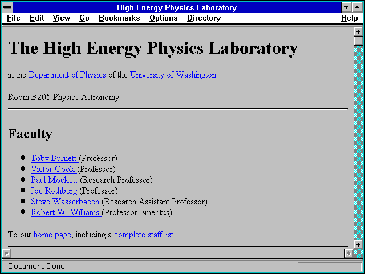The height and width of the screenshot is (274, 365).
Task: Open Paul Mockett's page link
Action: [55, 180]
